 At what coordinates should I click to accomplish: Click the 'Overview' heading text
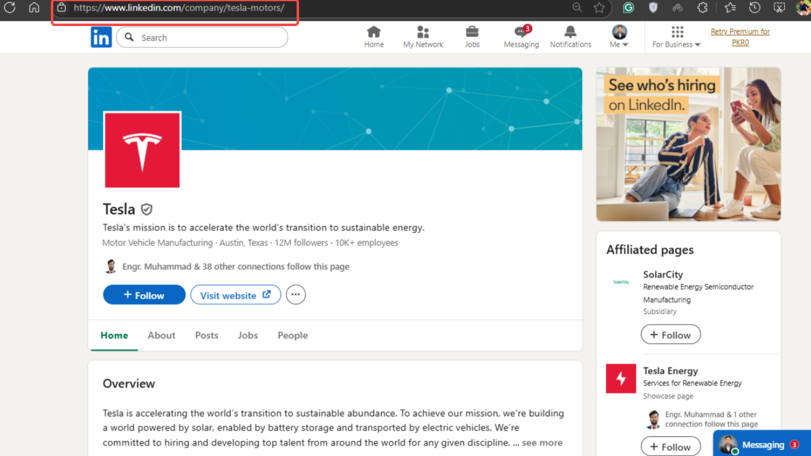[x=129, y=383]
